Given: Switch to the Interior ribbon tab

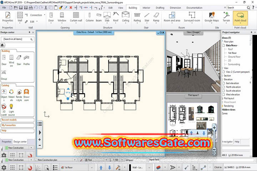Looking at the screenshot, I should coord(146,8).
